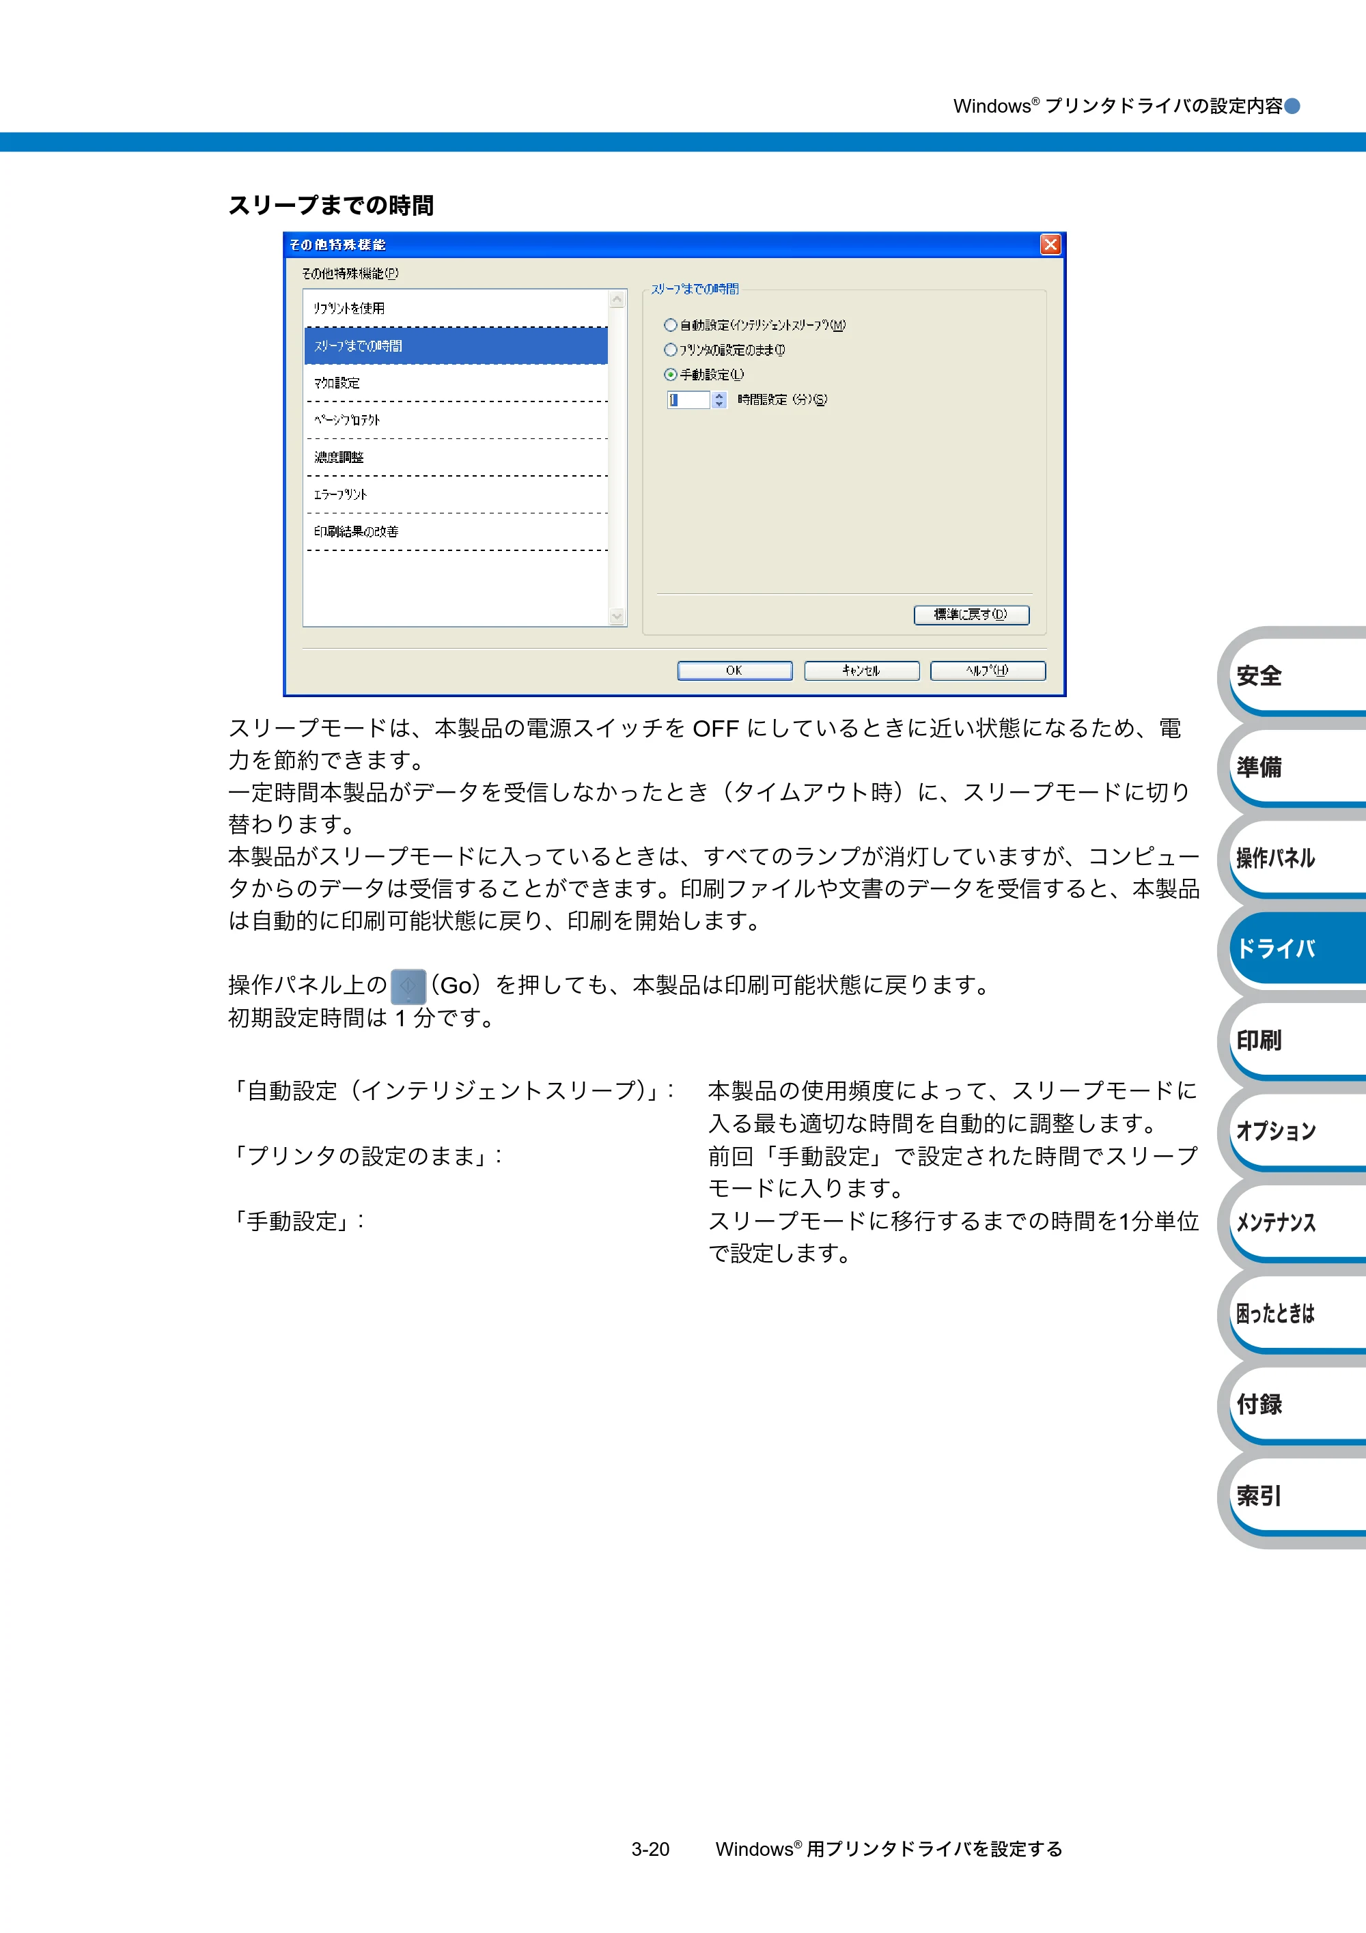This screenshot has height=1933, width=1366.
Task: Click the 標準に戻す button
Action: pos(971,615)
